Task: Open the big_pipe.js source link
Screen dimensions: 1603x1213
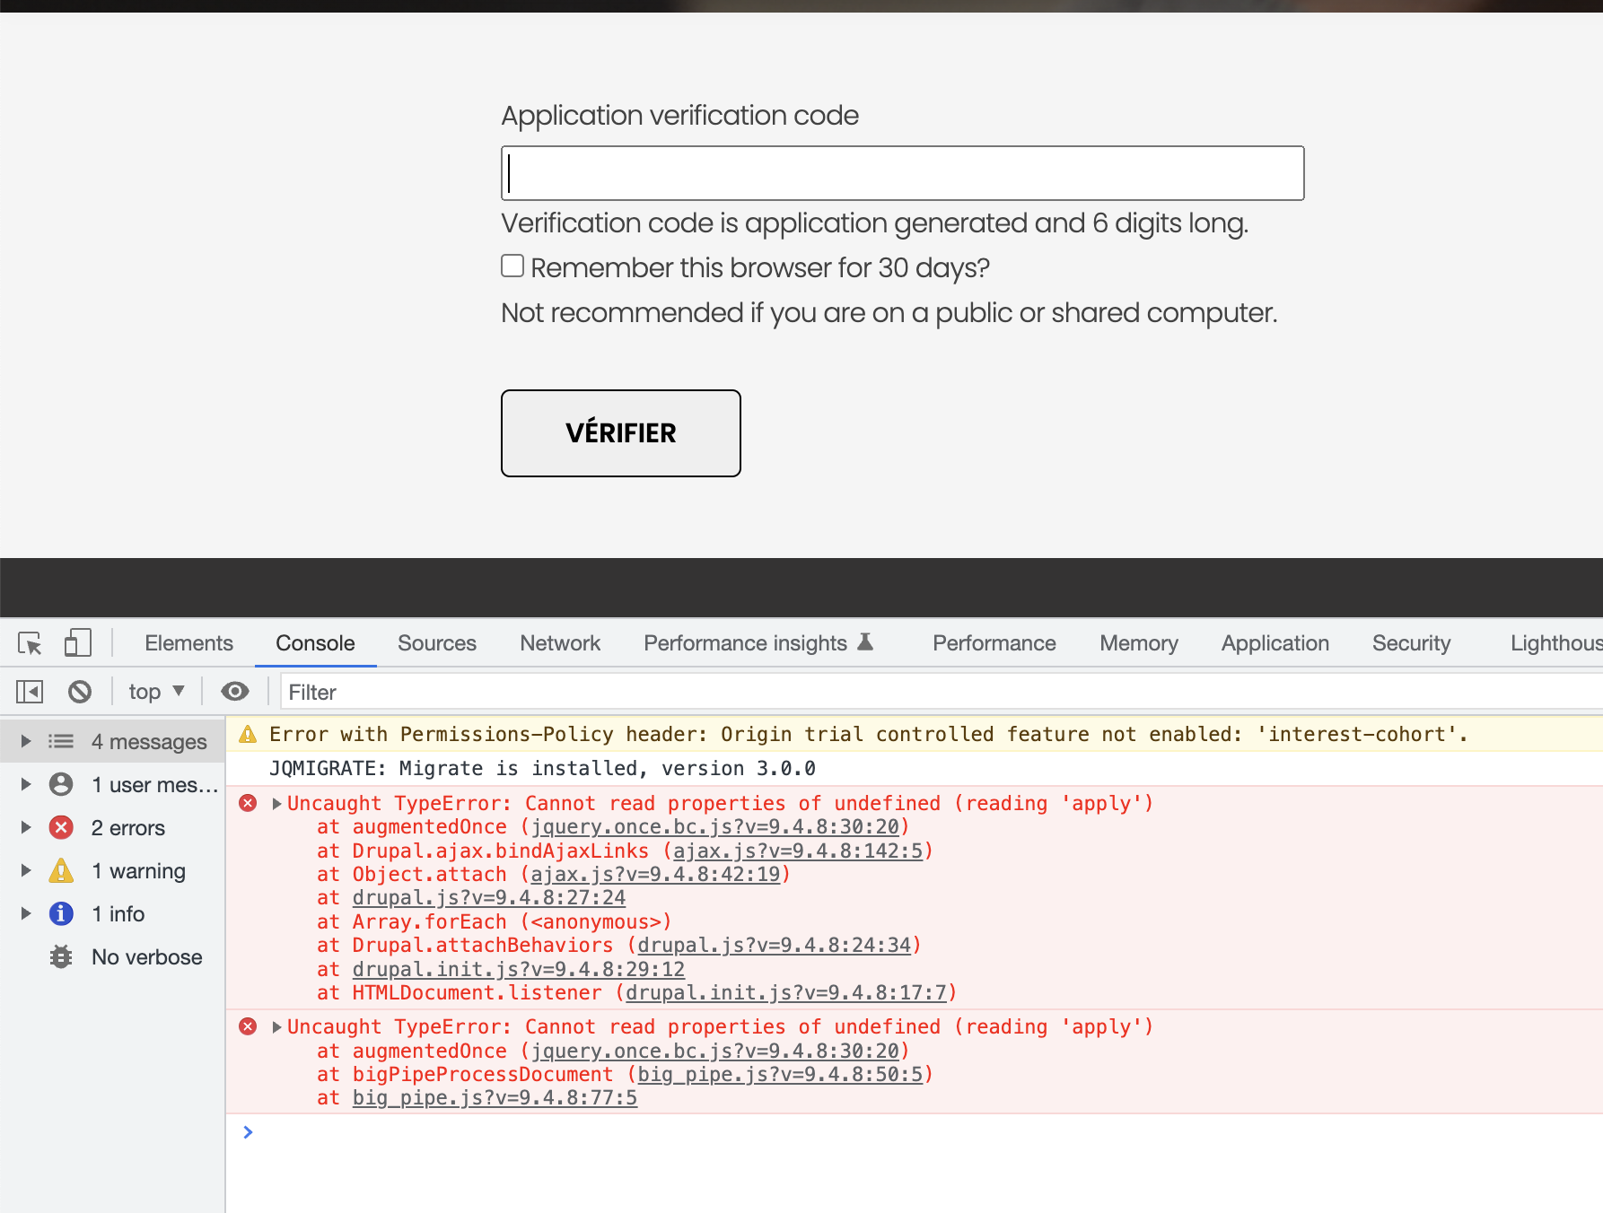Action: tap(492, 1096)
